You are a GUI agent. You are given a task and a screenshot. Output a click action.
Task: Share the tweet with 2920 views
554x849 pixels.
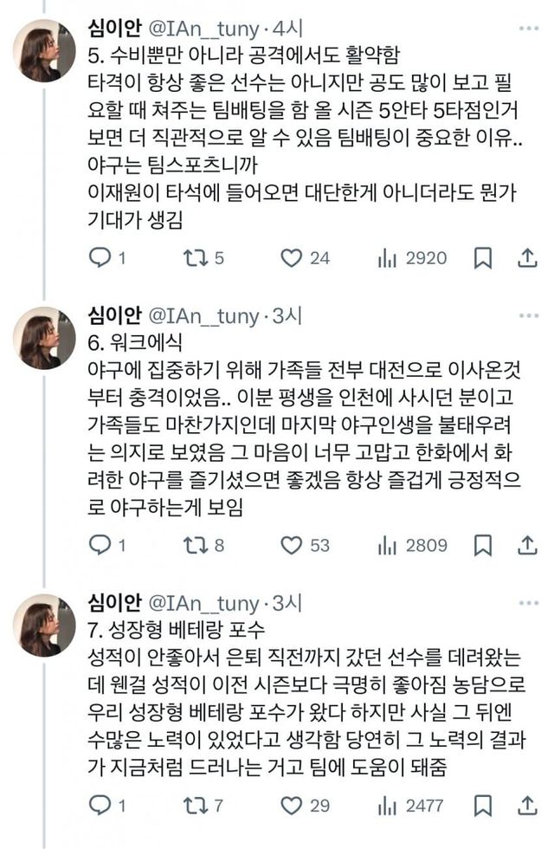[527, 257]
